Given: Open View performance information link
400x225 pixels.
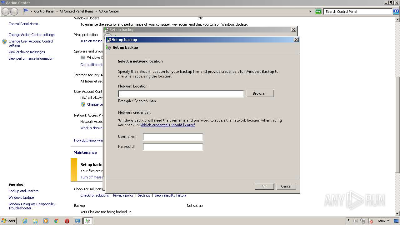Looking at the screenshot, I should click(x=31, y=58).
